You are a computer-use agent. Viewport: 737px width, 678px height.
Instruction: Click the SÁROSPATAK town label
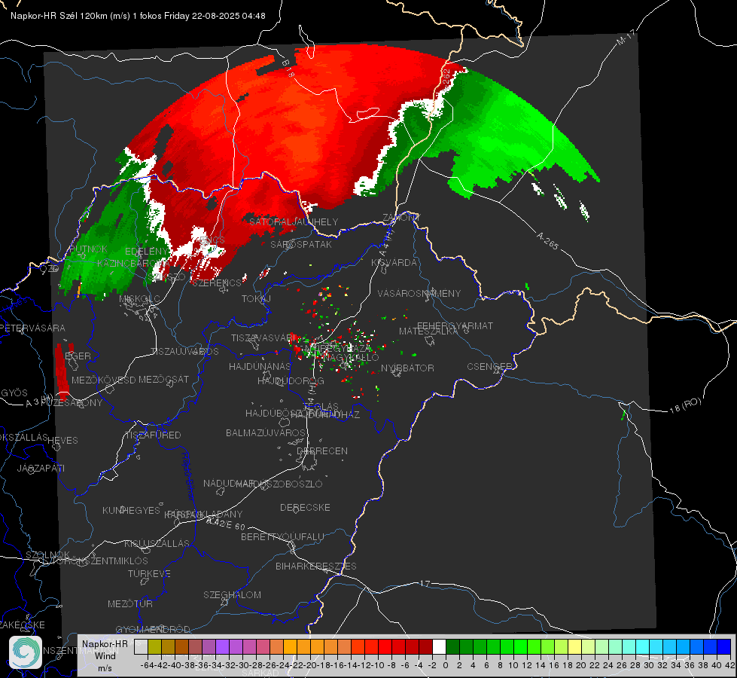(301, 244)
